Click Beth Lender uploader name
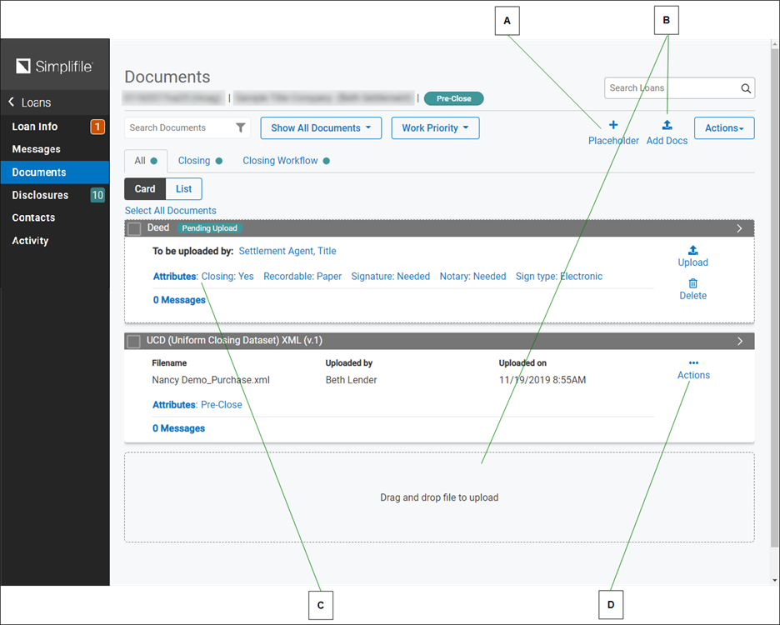780x625 pixels. (x=351, y=380)
